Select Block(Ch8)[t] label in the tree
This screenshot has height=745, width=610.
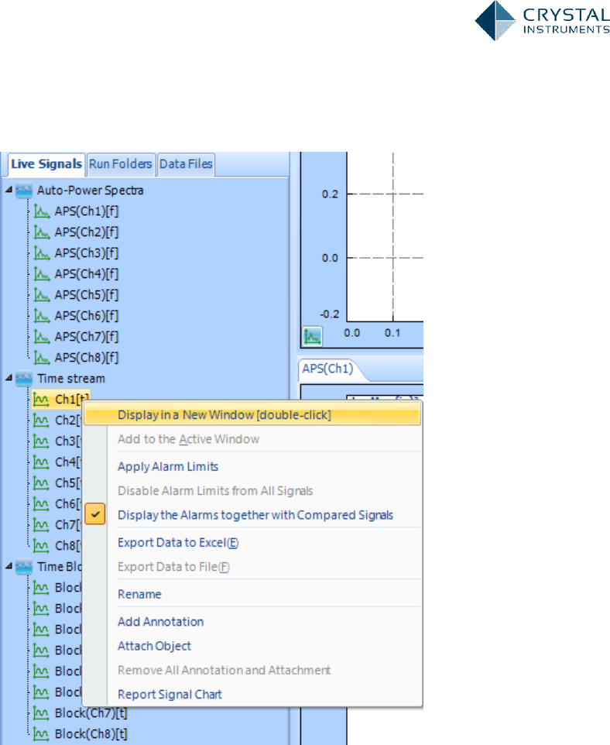pyautogui.click(x=91, y=734)
